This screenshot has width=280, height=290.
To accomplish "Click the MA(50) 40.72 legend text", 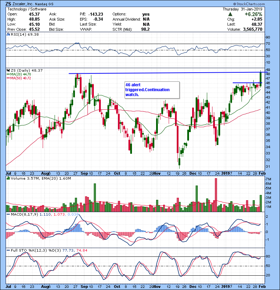I will 21,78.
